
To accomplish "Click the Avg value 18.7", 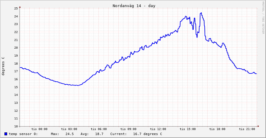I will pyautogui.click(x=99, y=134).
